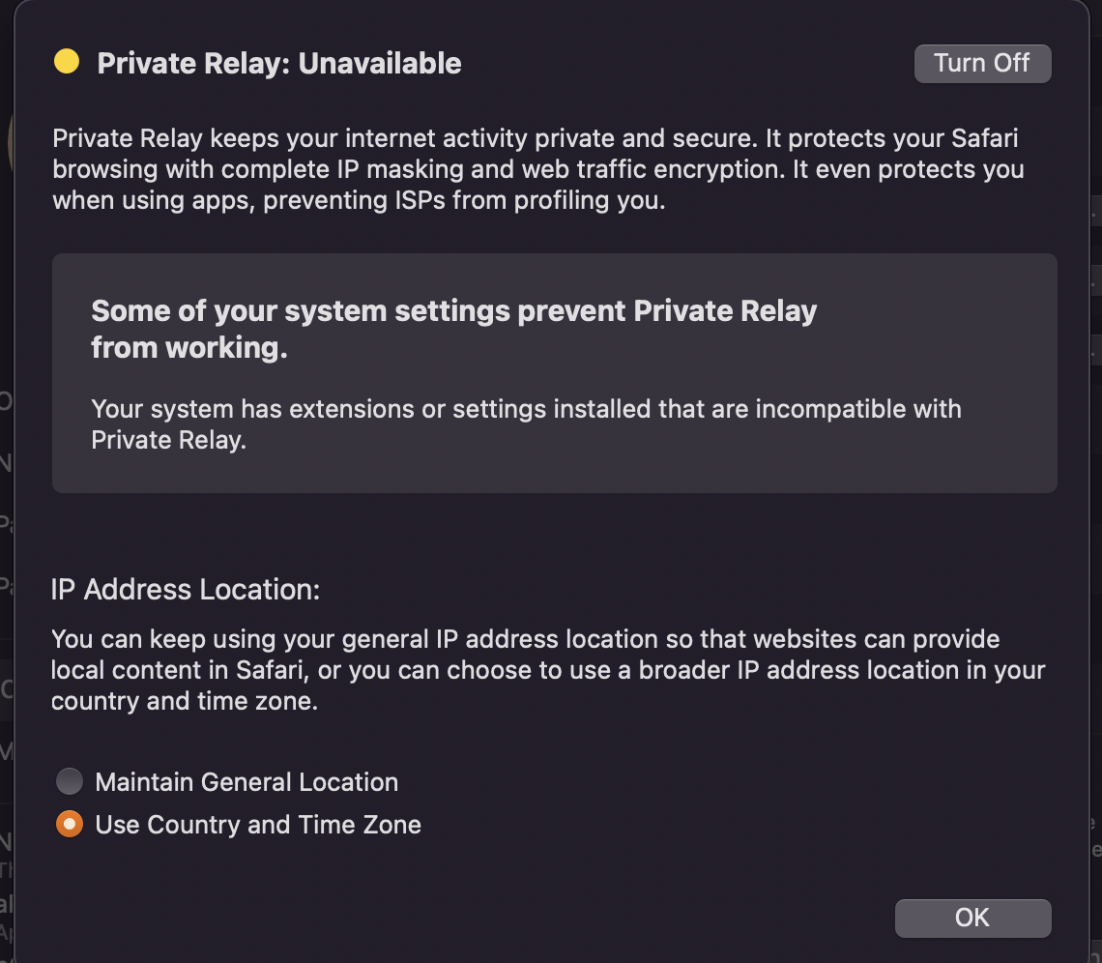The image size is (1102, 963).
Task: Click the gray unselected radio circle
Action: [x=70, y=781]
